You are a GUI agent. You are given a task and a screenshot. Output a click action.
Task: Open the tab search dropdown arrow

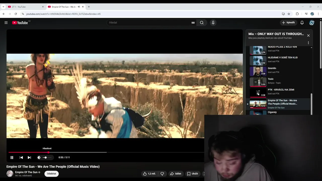pos(3,7)
